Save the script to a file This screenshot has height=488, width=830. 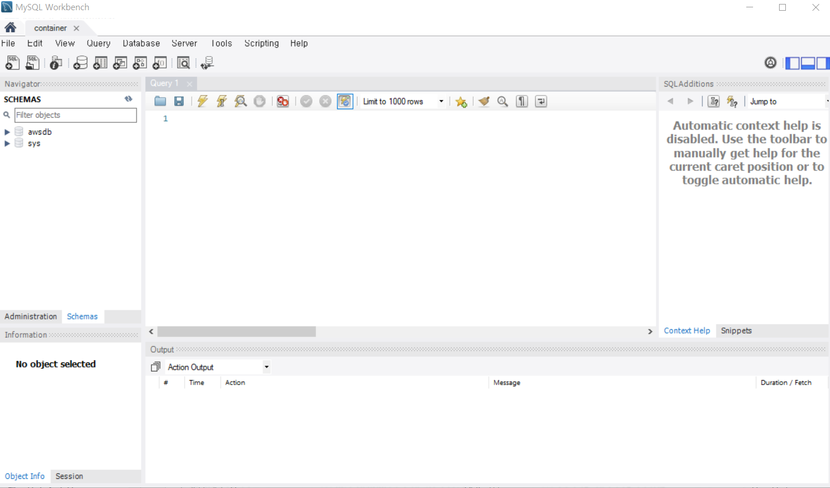179,101
